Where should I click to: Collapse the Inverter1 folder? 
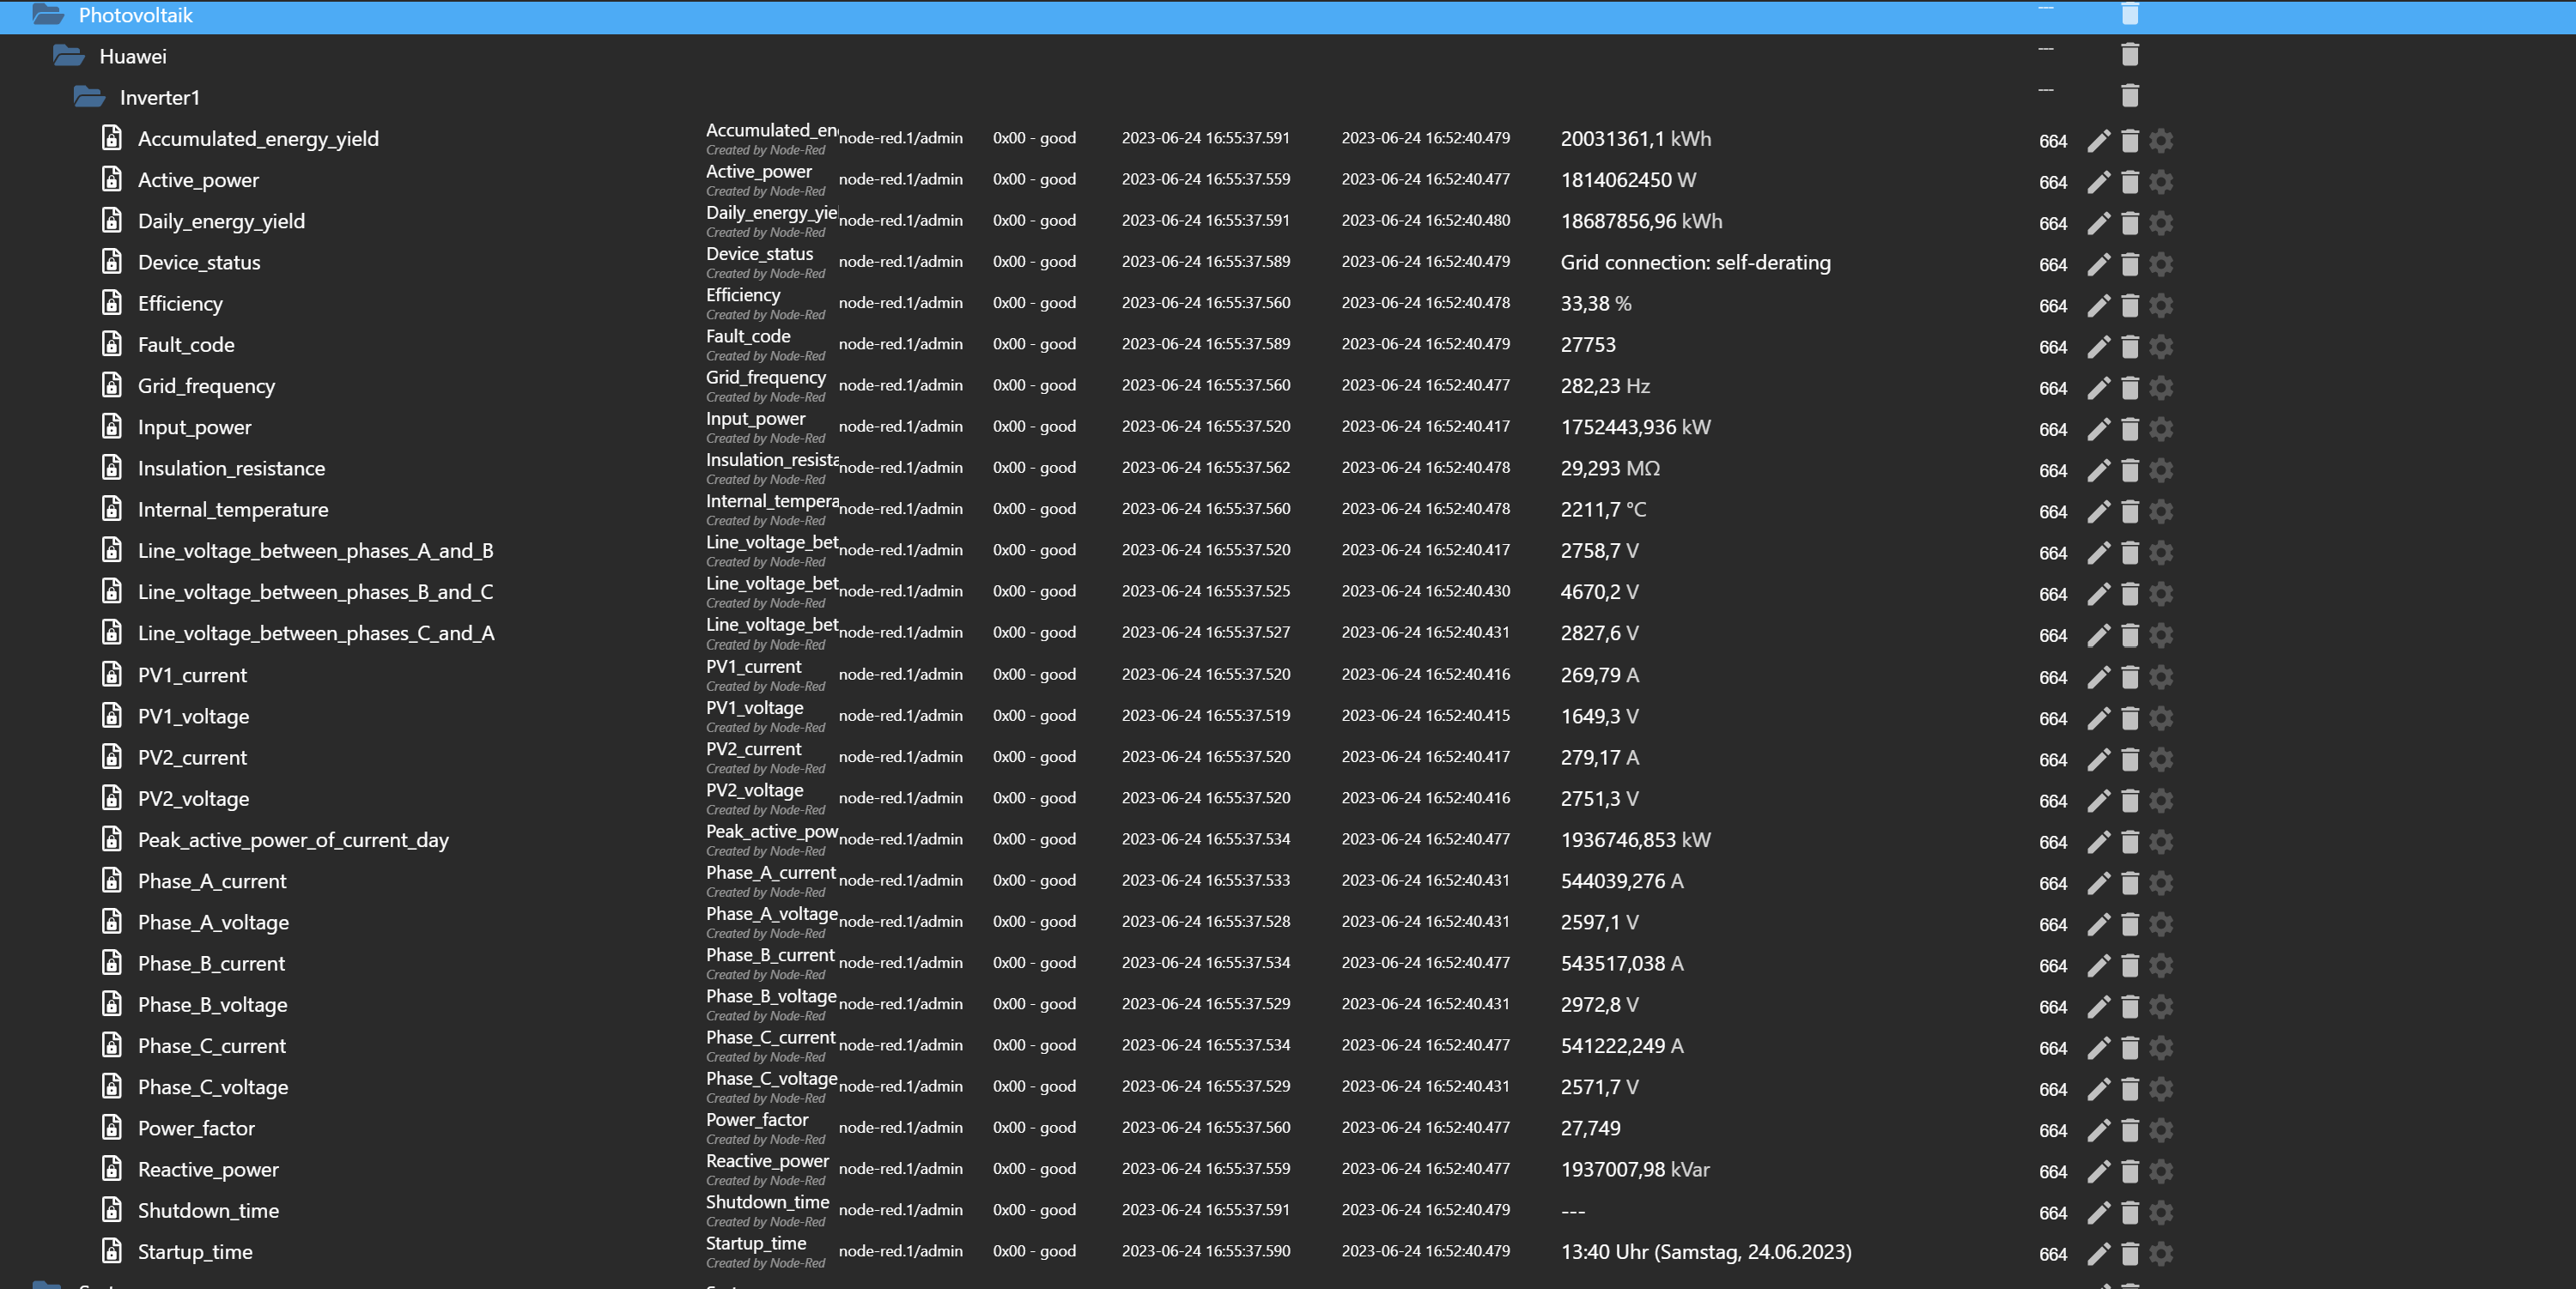[x=89, y=97]
